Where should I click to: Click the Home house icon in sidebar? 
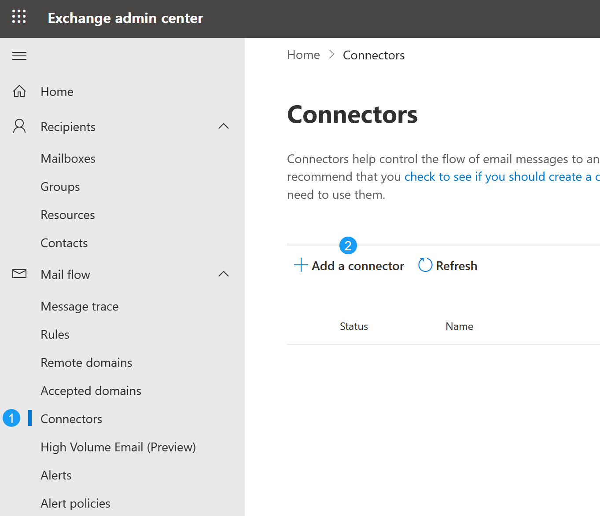click(19, 91)
